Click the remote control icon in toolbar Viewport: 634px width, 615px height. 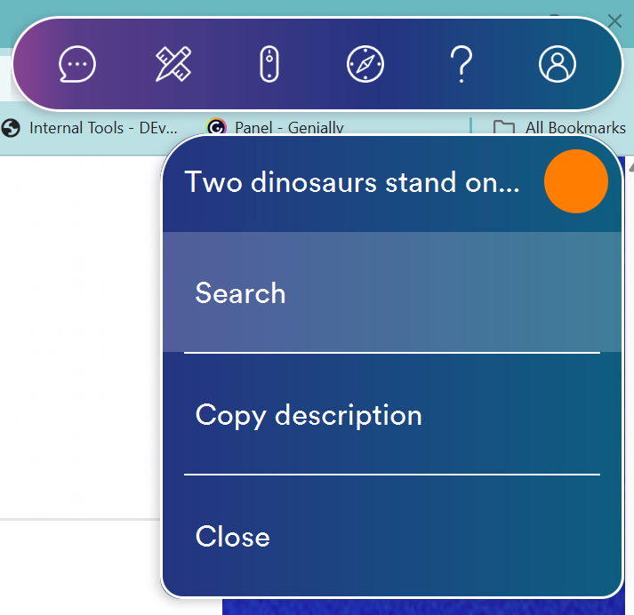pos(269,64)
